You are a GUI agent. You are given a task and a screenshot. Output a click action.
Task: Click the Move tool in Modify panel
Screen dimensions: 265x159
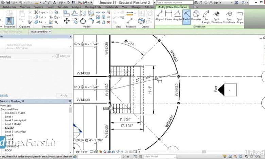pyautogui.click(x=67, y=21)
